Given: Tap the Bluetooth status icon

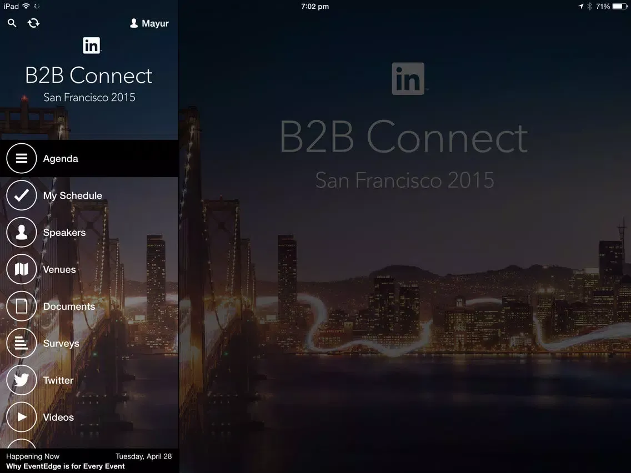Looking at the screenshot, I should point(589,6).
